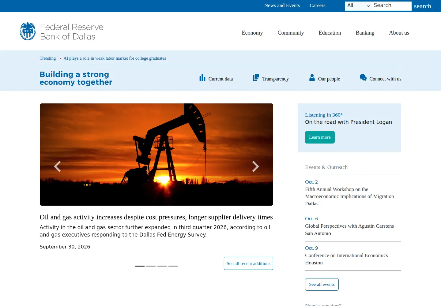441x306 pixels.
Task: Open the Banking menu
Action: [x=365, y=33]
